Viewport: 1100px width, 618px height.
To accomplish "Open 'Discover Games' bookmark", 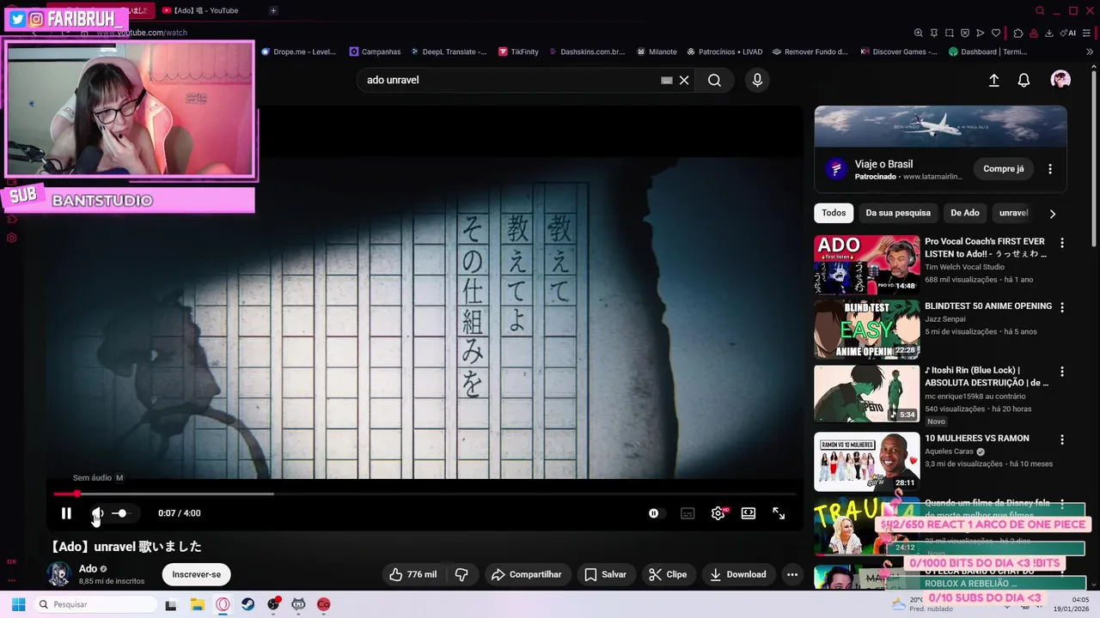I will (x=899, y=51).
